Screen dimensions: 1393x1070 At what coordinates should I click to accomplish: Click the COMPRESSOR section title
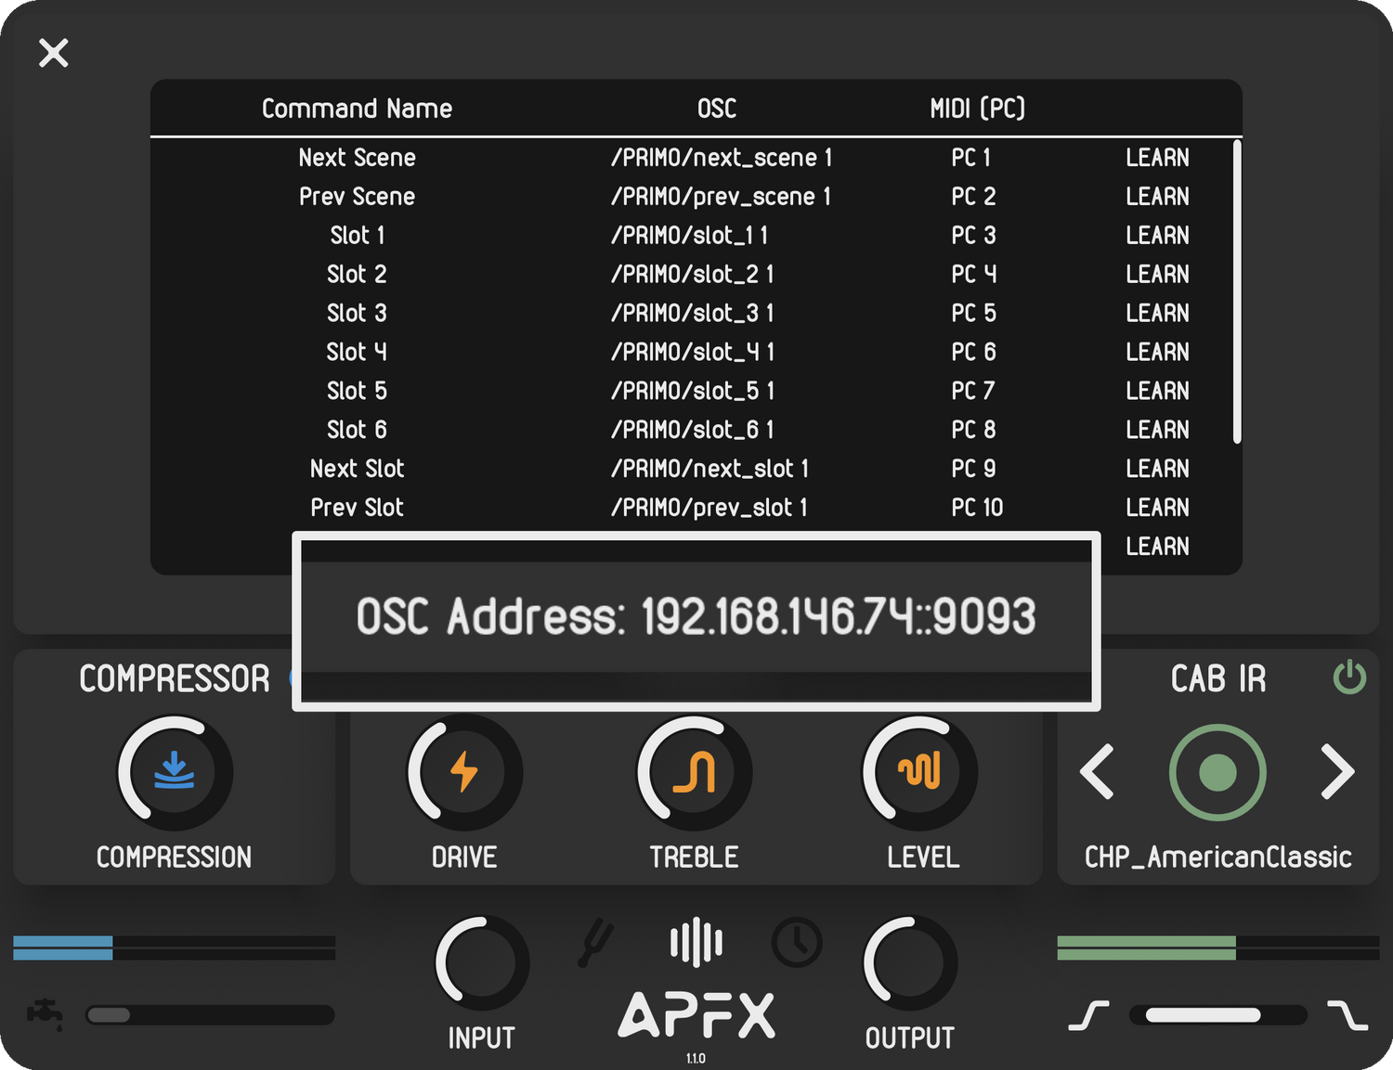pos(175,678)
